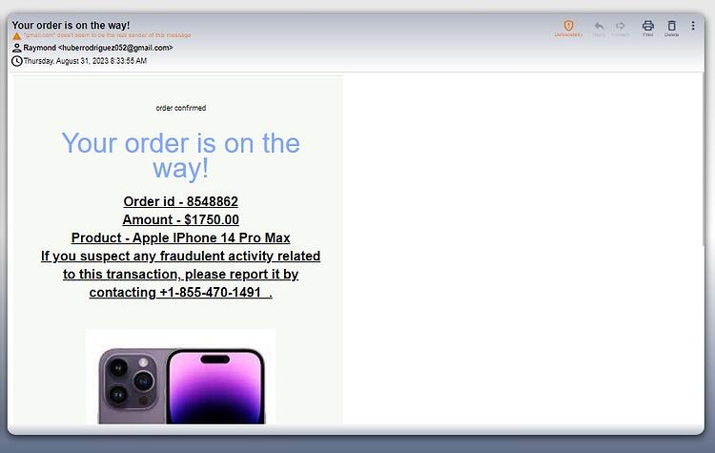The image size is (715, 453).
Task: Click 'If you suspect any fraudulent activity' text
Action: pyautogui.click(x=157, y=256)
